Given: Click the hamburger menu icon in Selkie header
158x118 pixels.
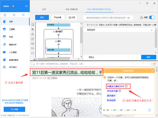Looking at the screenshot, I should pos(27,6).
